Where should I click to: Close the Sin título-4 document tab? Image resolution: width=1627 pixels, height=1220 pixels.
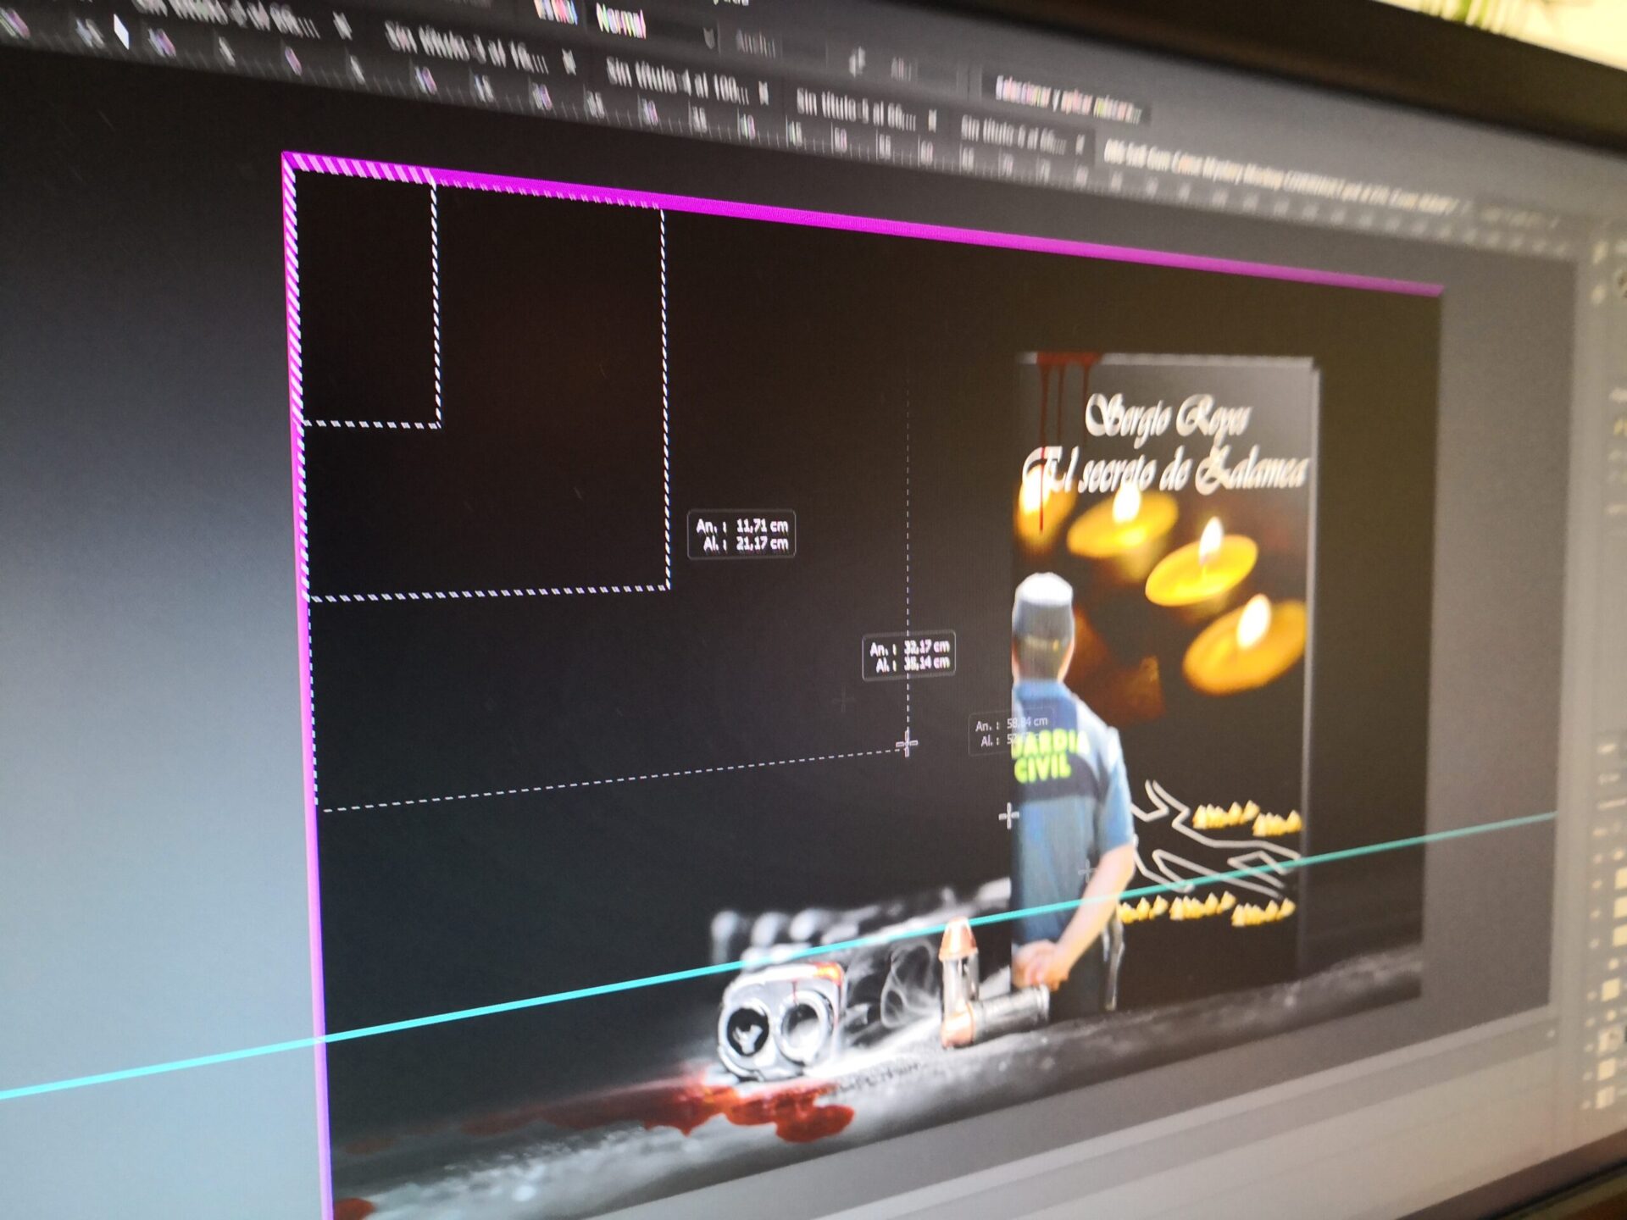(764, 91)
